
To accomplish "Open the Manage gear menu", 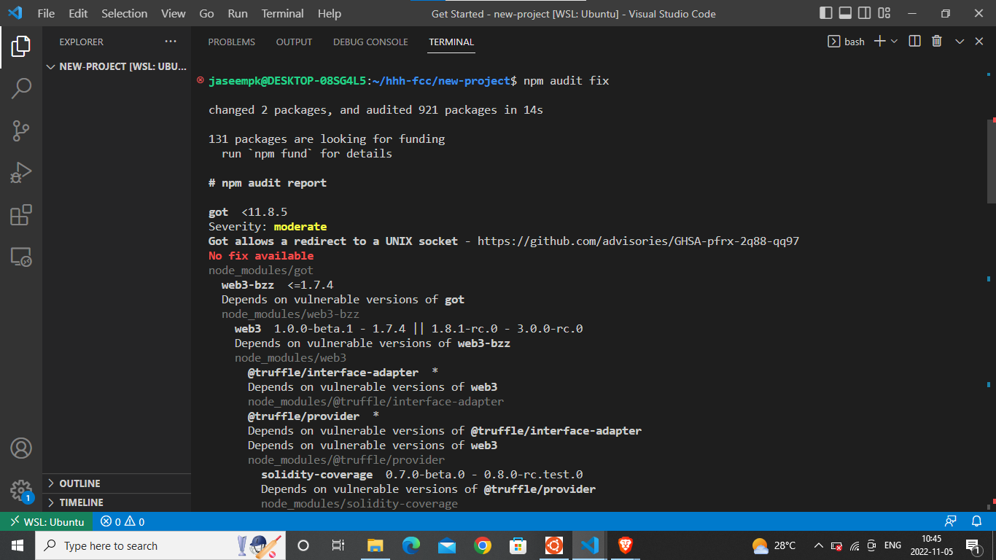I will (21, 490).
